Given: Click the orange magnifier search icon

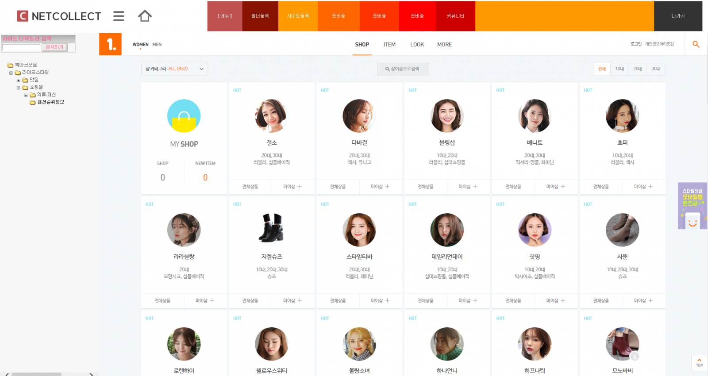Looking at the screenshot, I should click(696, 44).
